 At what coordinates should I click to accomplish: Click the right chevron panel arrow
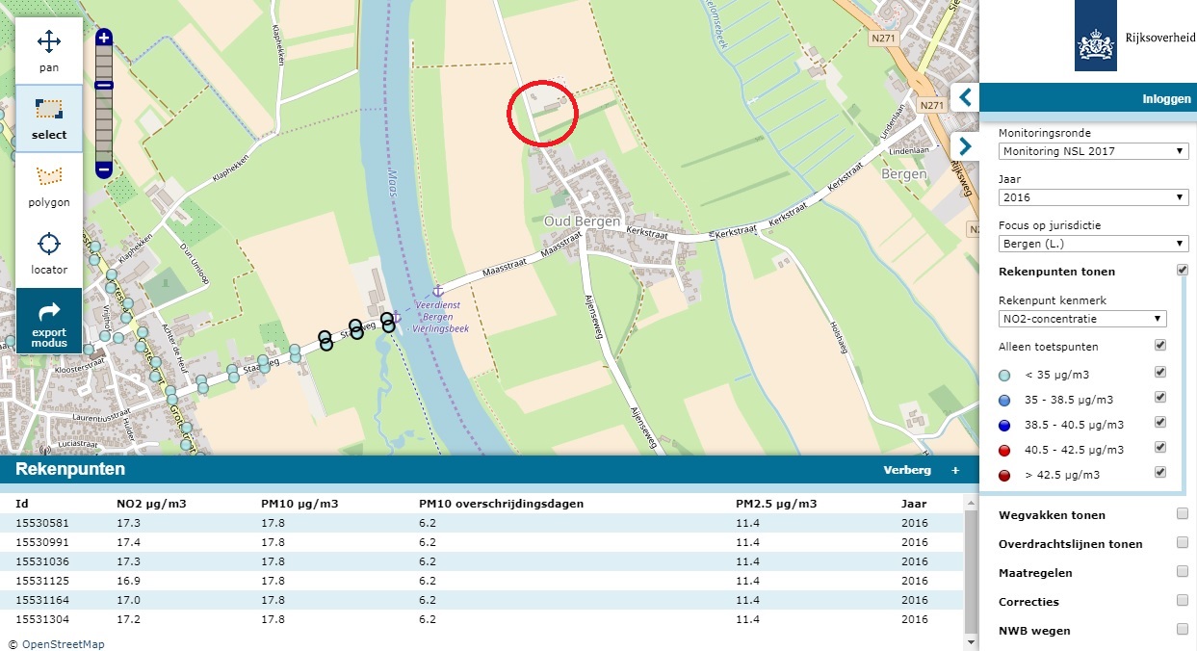click(x=965, y=145)
